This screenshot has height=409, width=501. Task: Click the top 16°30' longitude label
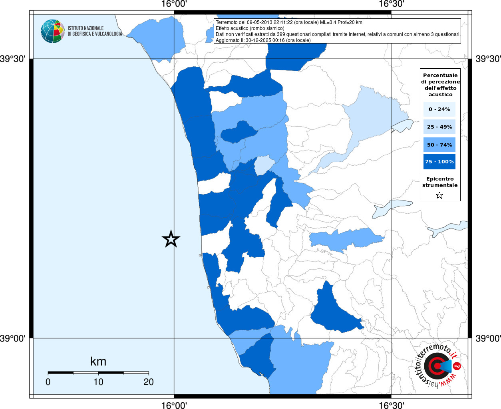(391, 4)
